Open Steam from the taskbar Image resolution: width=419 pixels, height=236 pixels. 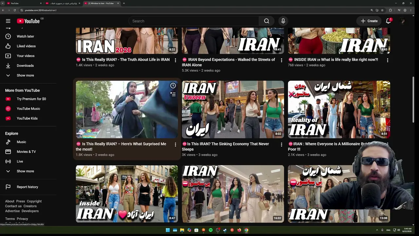click(225, 230)
